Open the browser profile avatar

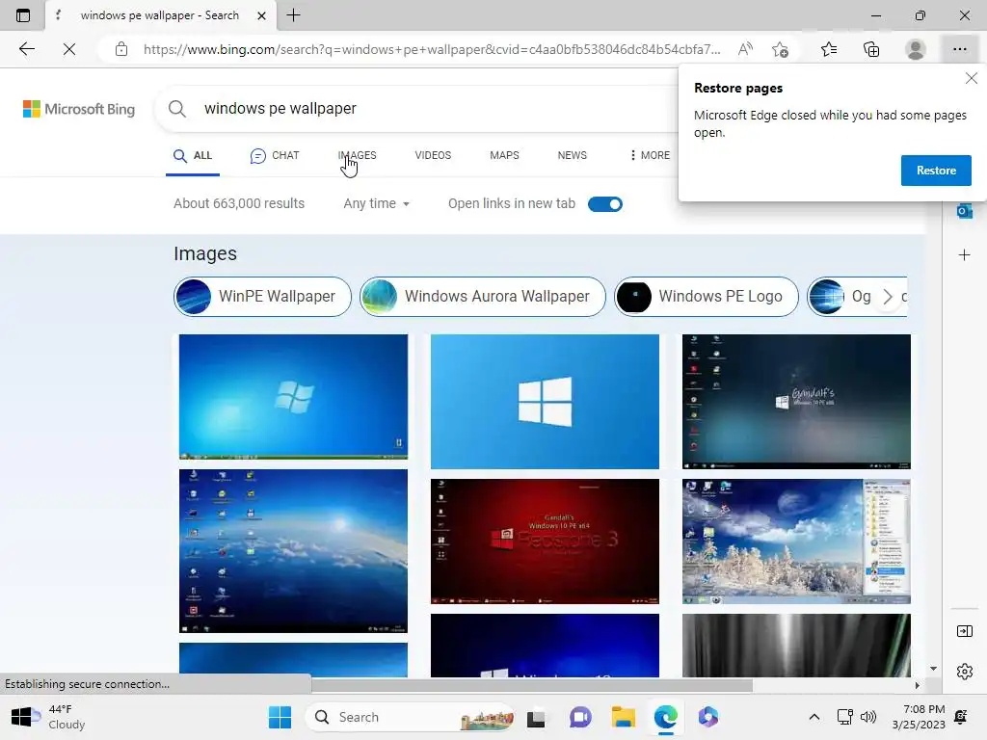point(916,49)
